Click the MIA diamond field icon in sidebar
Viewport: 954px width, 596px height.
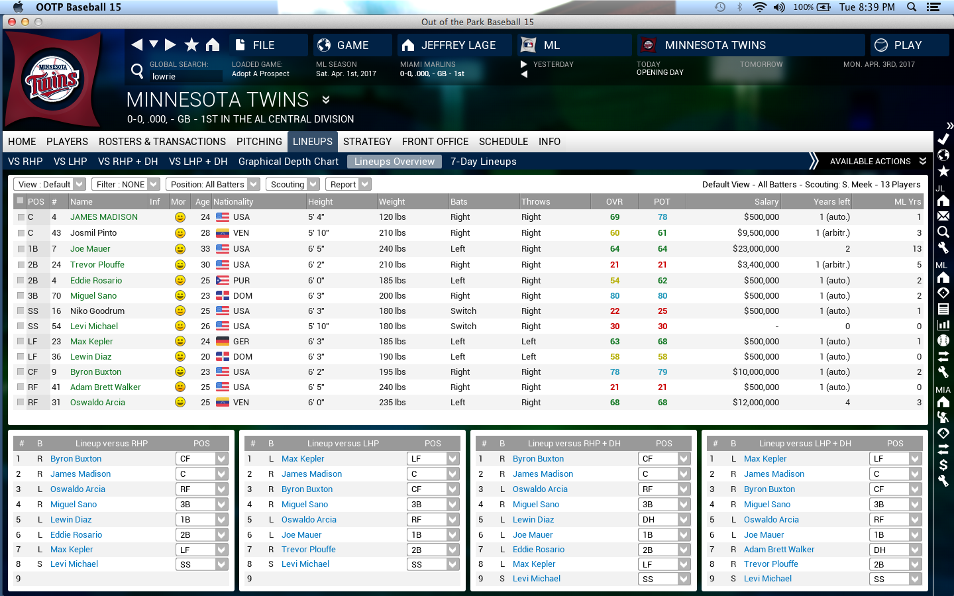pyautogui.click(x=943, y=433)
